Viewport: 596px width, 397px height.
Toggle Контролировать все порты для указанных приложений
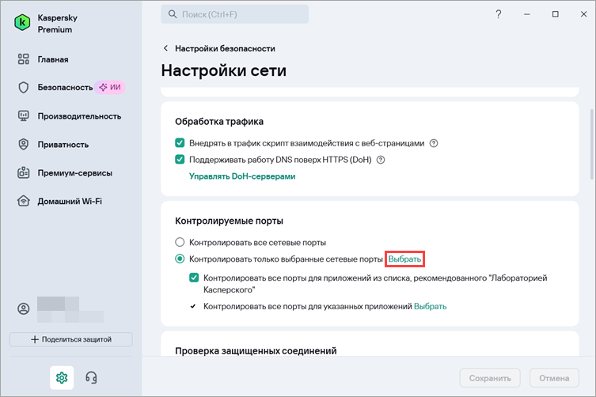coord(193,306)
